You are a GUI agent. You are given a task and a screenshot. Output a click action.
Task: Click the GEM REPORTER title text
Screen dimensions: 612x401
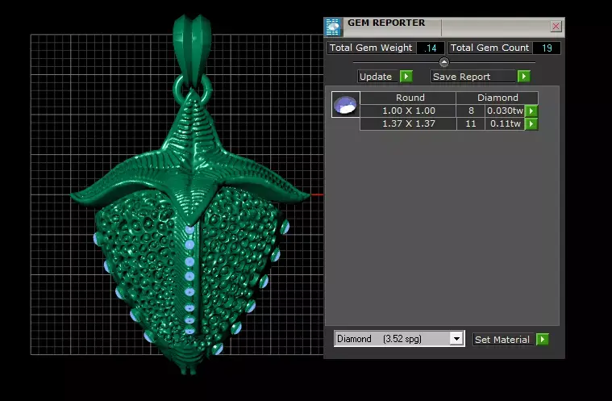click(386, 23)
